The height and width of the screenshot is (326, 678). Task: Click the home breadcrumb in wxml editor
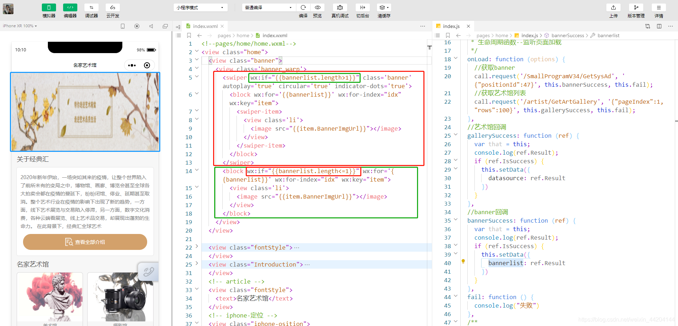pos(243,35)
